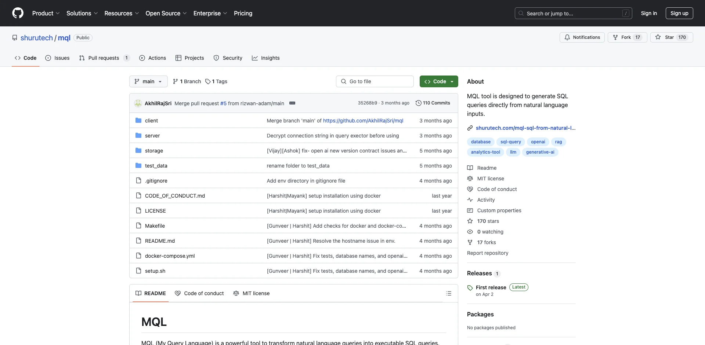The width and height of the screenshot is (705, 345).
Task: Open the Enterprise dropdown
Action: 210,13
